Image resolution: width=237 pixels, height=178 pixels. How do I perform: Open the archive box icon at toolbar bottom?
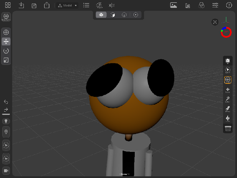coord(228,129)
